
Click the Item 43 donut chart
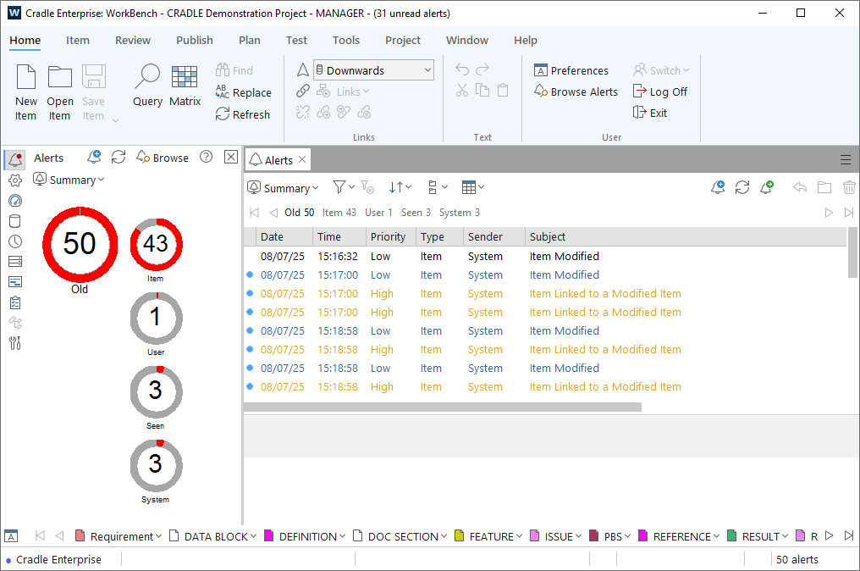156,244
